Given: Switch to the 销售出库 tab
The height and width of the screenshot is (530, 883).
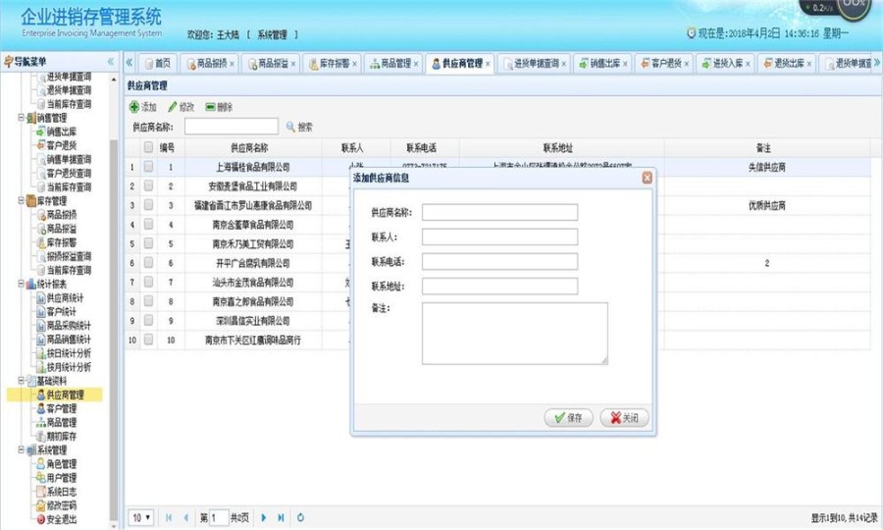Looking at the screenshot, I should point(603,63).
